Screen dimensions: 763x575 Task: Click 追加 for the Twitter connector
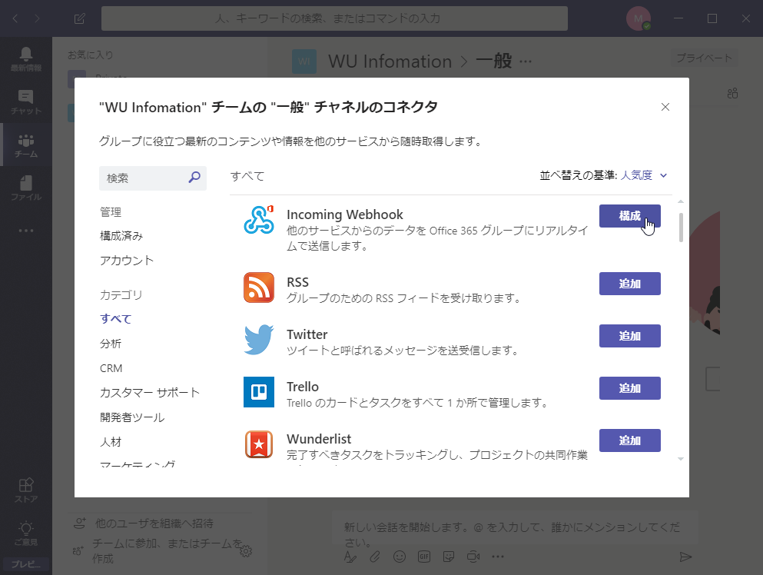point(629,336)
